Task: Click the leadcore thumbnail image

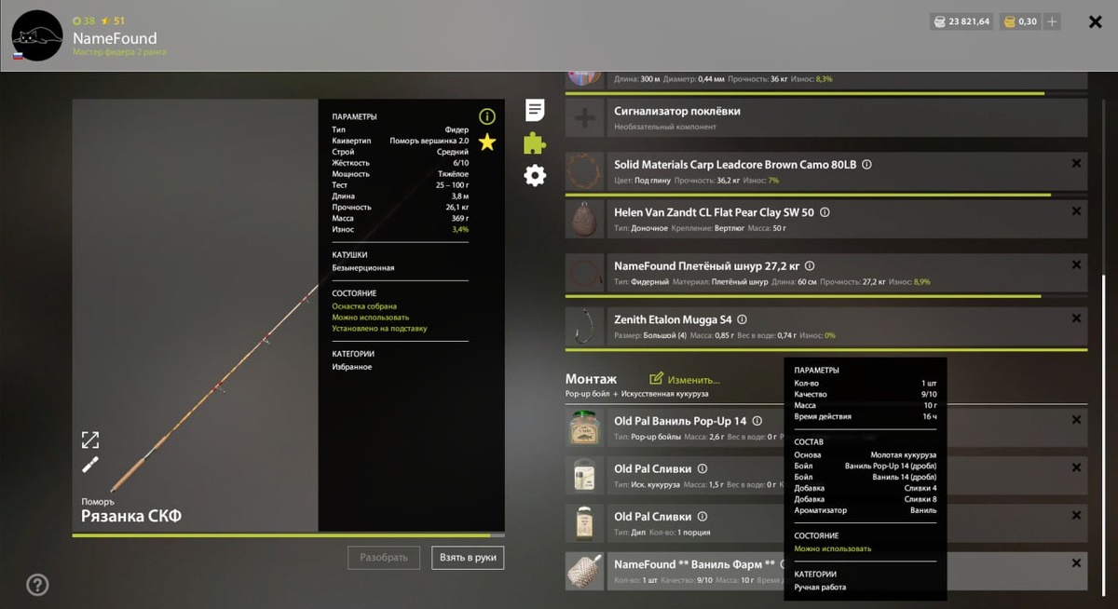Action: pos(585,171)
